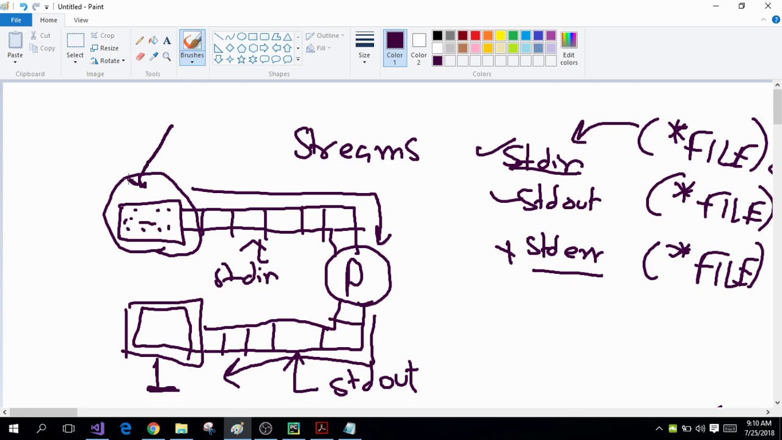The image size is (782, 440).
Task: Expand the Brushes dropdown arrow
Action: [x=192, y=62]
